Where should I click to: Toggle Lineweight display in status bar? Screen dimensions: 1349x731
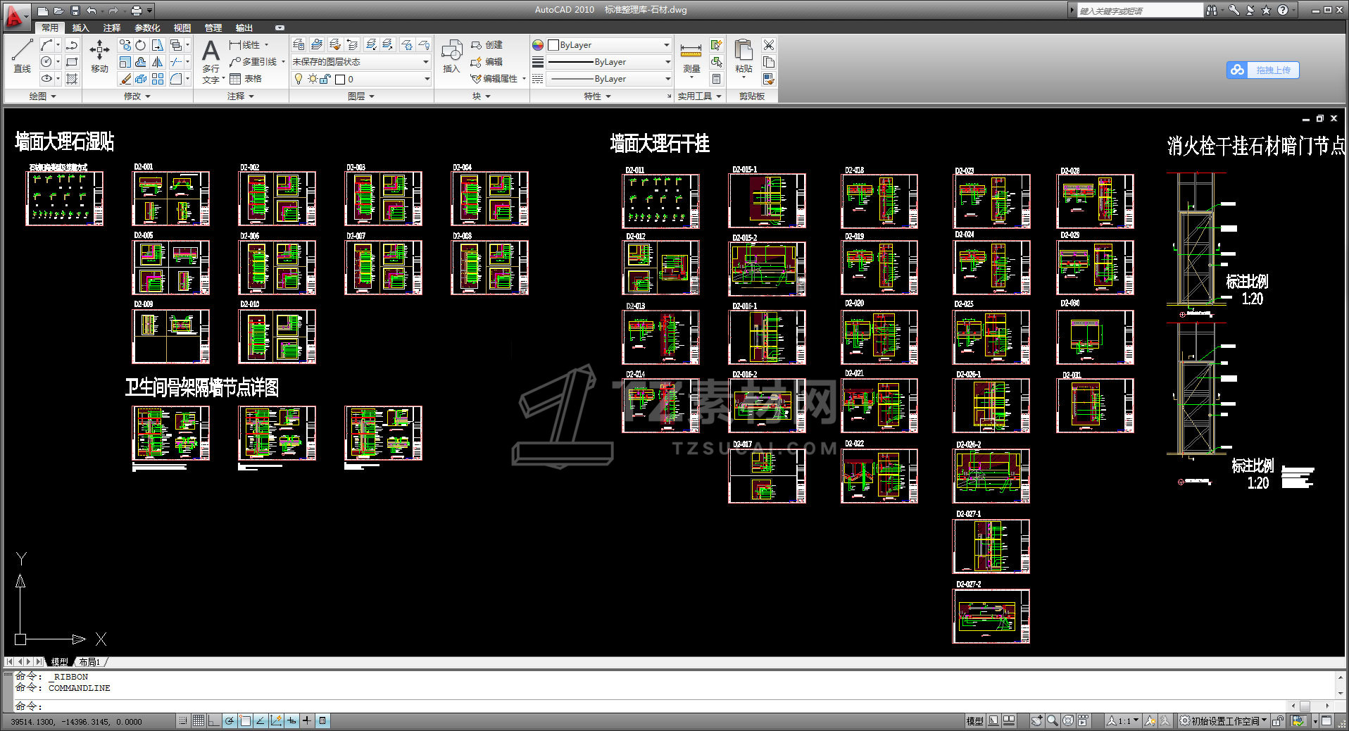(x=307, y=720)
